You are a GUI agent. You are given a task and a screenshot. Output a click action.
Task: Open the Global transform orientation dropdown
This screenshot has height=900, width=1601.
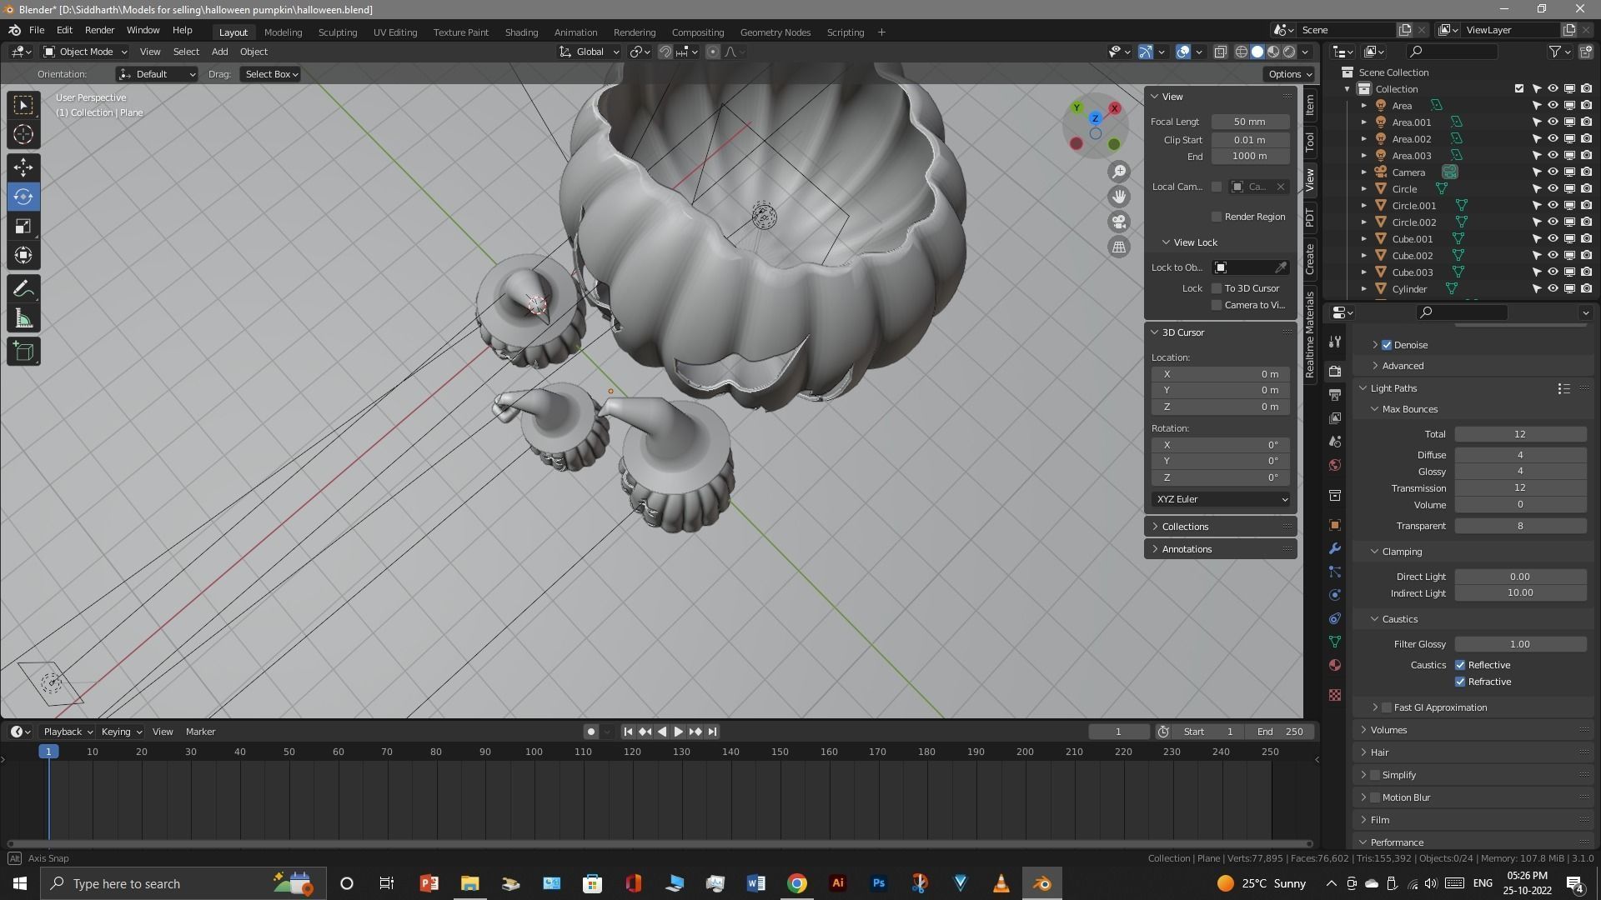(590, 52)
